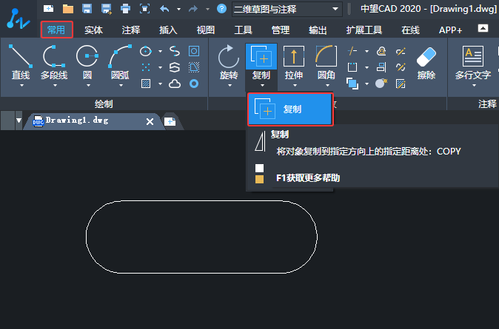Click the point (dots) tool icon

point(146,67)
